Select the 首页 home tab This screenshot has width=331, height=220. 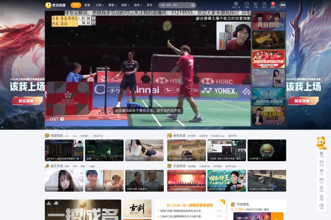(76, 5)
